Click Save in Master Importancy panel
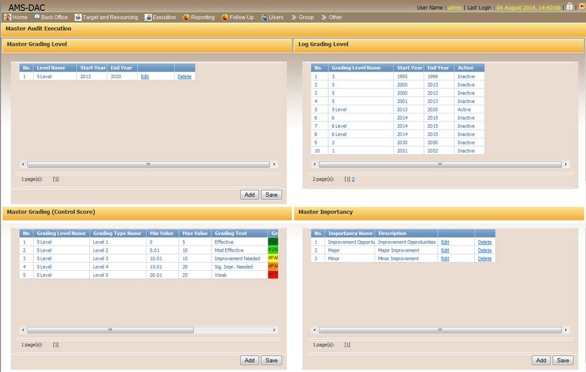 point(562,360)
